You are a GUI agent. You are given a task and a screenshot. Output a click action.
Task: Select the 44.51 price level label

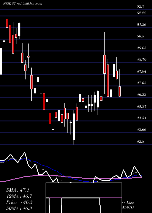[x=141, y=118]
